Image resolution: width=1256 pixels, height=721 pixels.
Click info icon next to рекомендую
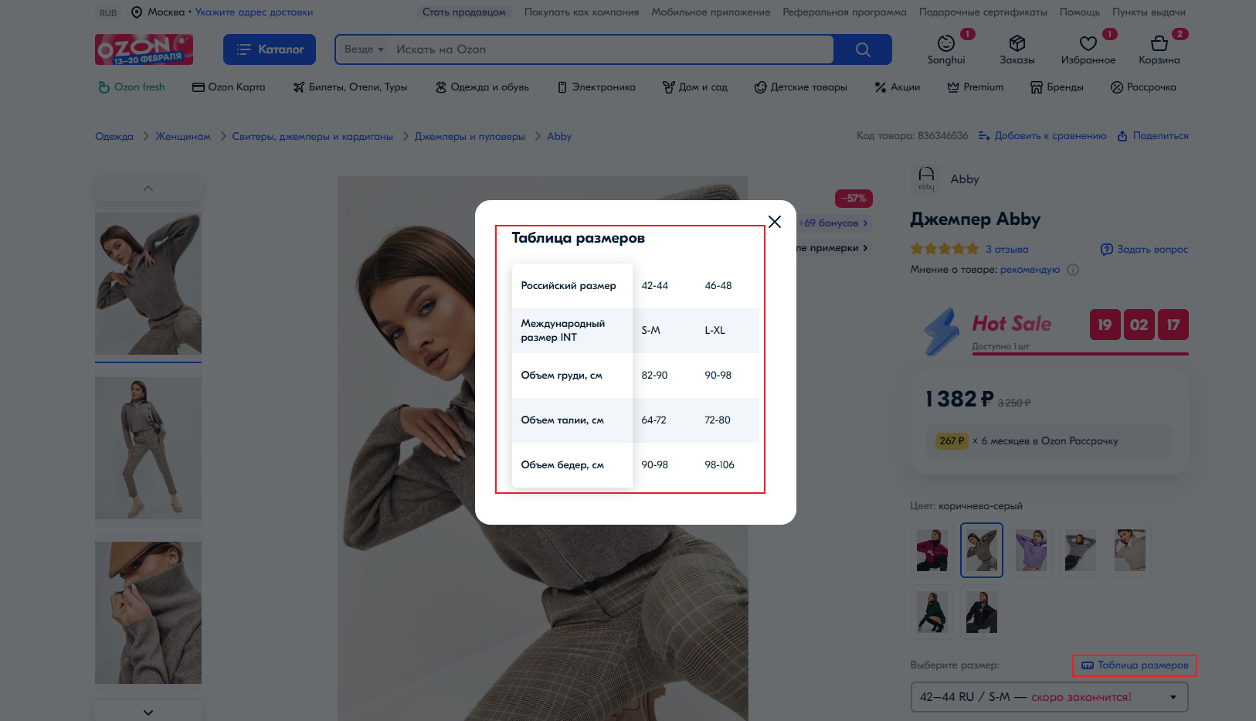tap(1073, 270)
